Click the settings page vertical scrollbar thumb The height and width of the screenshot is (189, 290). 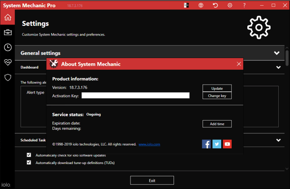287,58
